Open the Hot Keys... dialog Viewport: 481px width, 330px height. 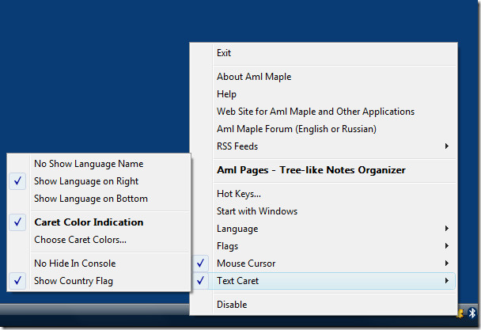pyautogui.click(x=324, y=194)
